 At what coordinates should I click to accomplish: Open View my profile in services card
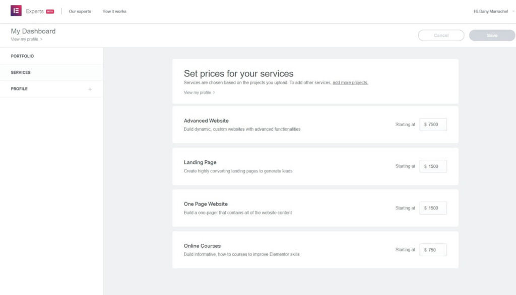pos(199,92)
